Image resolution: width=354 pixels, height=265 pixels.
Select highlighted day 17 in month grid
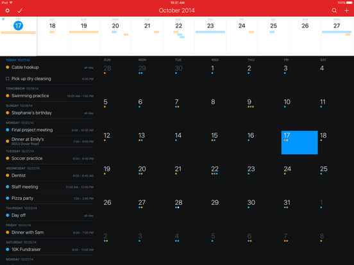(x=299, y=142)
